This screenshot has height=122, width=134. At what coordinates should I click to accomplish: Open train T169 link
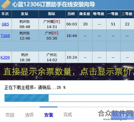pyautogui.click(x=5, y=36)
